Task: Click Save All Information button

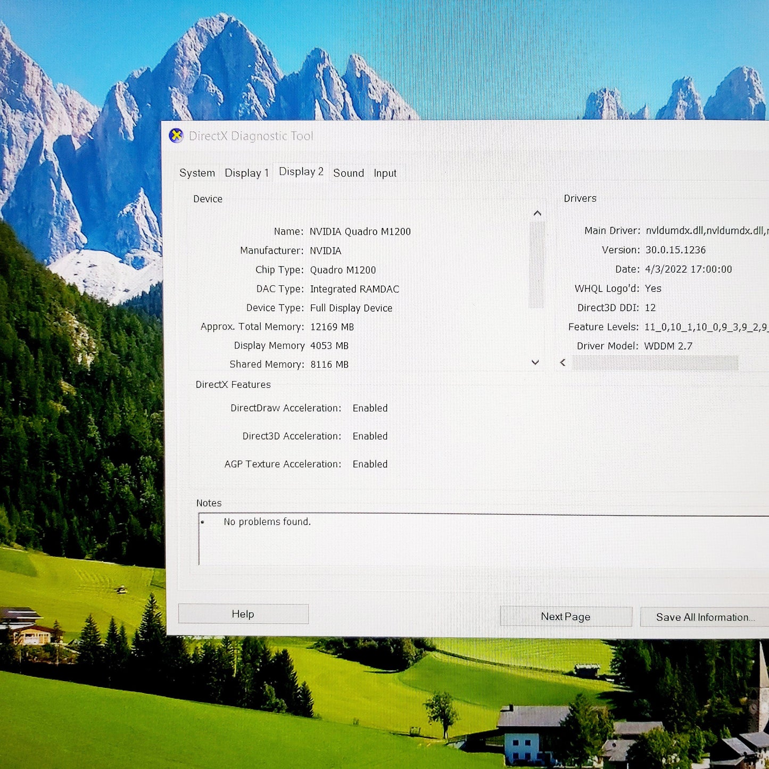Action: (x=704, y=617)
